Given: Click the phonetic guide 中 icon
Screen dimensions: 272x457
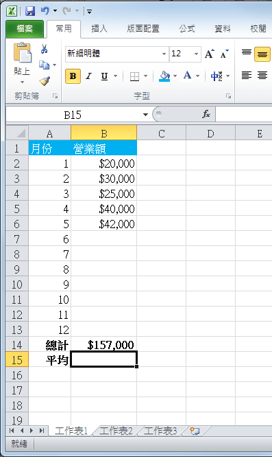Looking at the screenshot, I should (x=217, y=76).
